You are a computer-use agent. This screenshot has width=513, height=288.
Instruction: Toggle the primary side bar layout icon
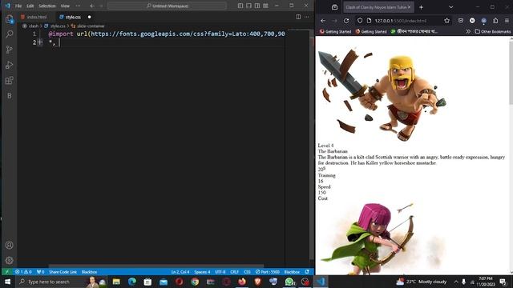click(240, 6)
